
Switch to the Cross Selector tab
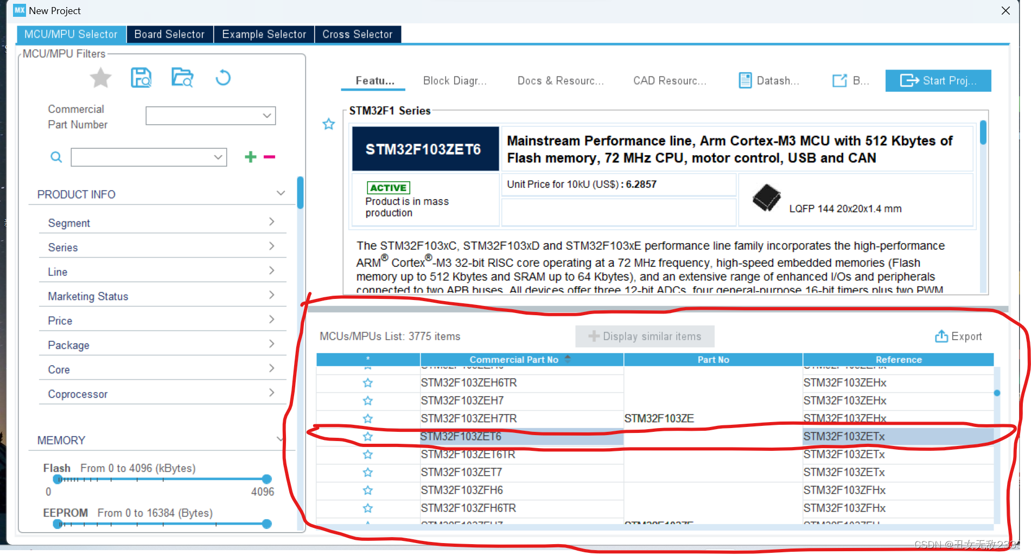(358, 34)
